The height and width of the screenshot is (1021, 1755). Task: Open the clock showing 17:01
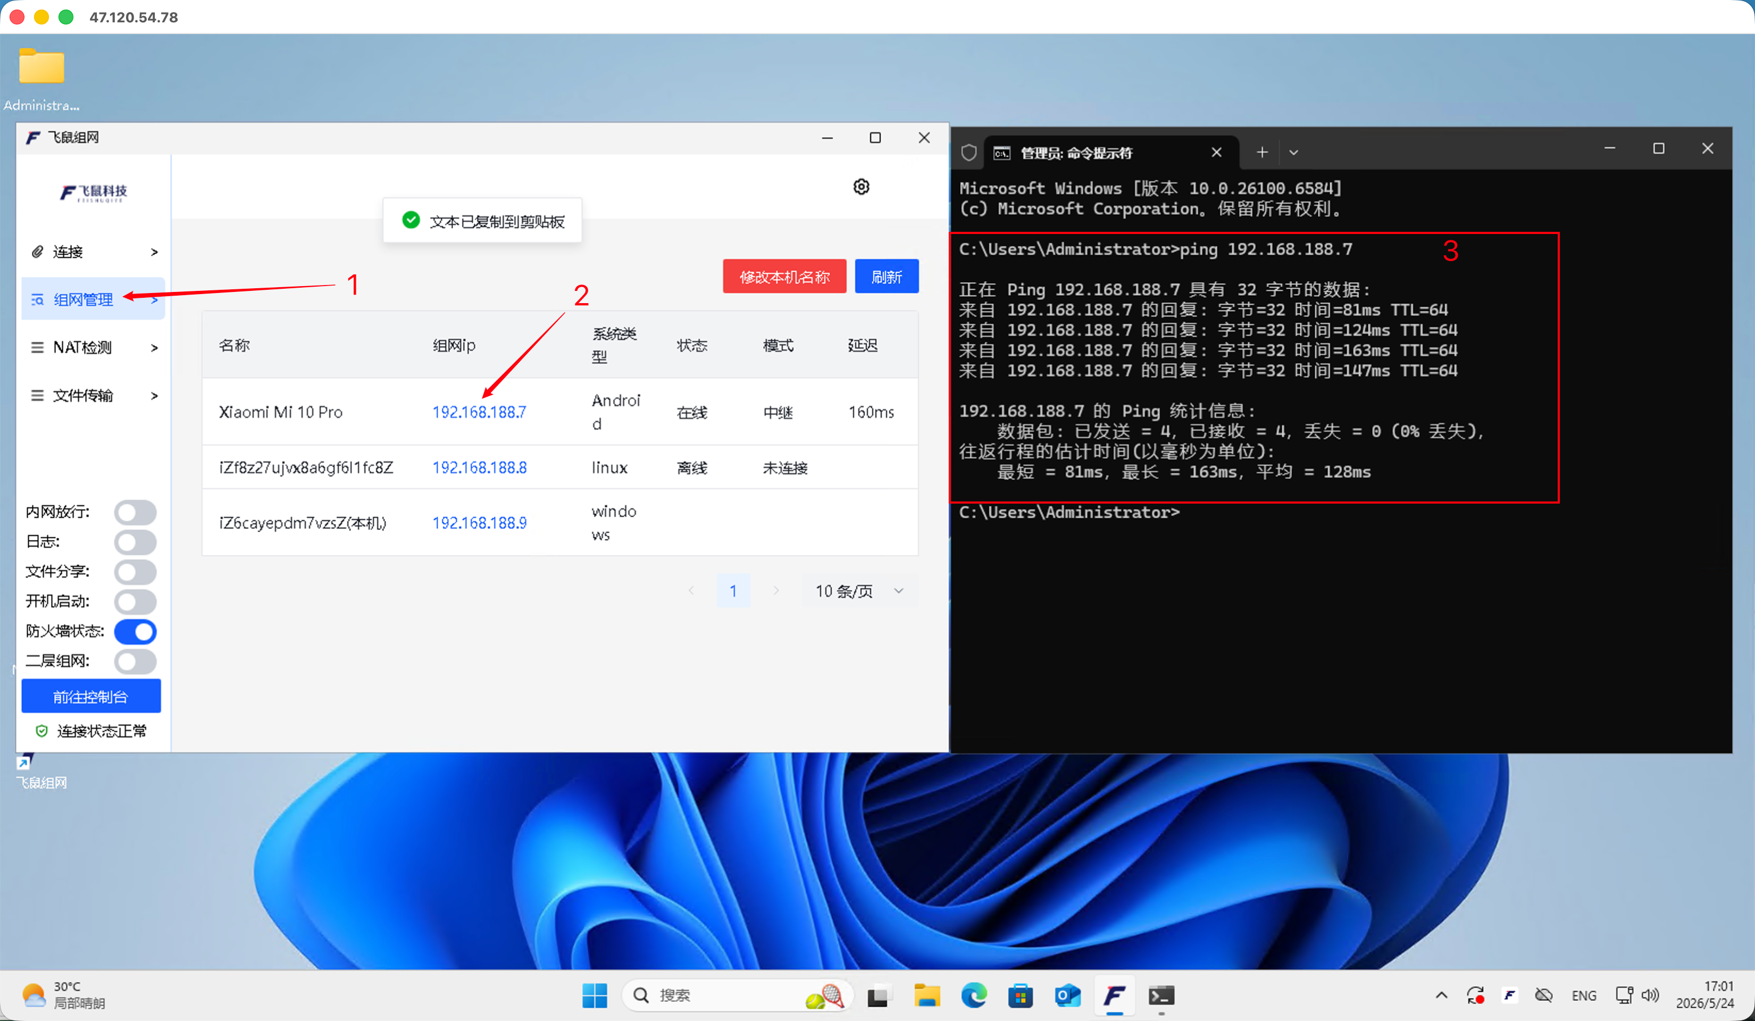pos(1705,995)
